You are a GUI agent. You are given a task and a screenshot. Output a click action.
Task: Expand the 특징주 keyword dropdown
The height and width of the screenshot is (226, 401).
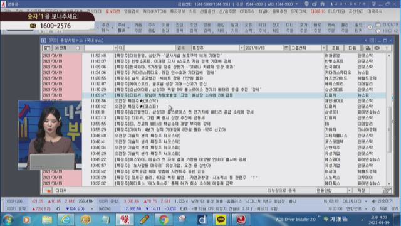[x=241, y=48]
